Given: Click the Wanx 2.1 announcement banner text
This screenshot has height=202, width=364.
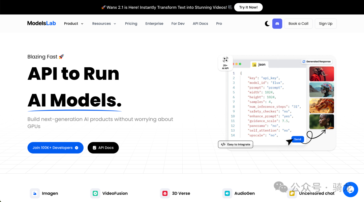Looking at the screenshot, I should (x=167, y=7).
